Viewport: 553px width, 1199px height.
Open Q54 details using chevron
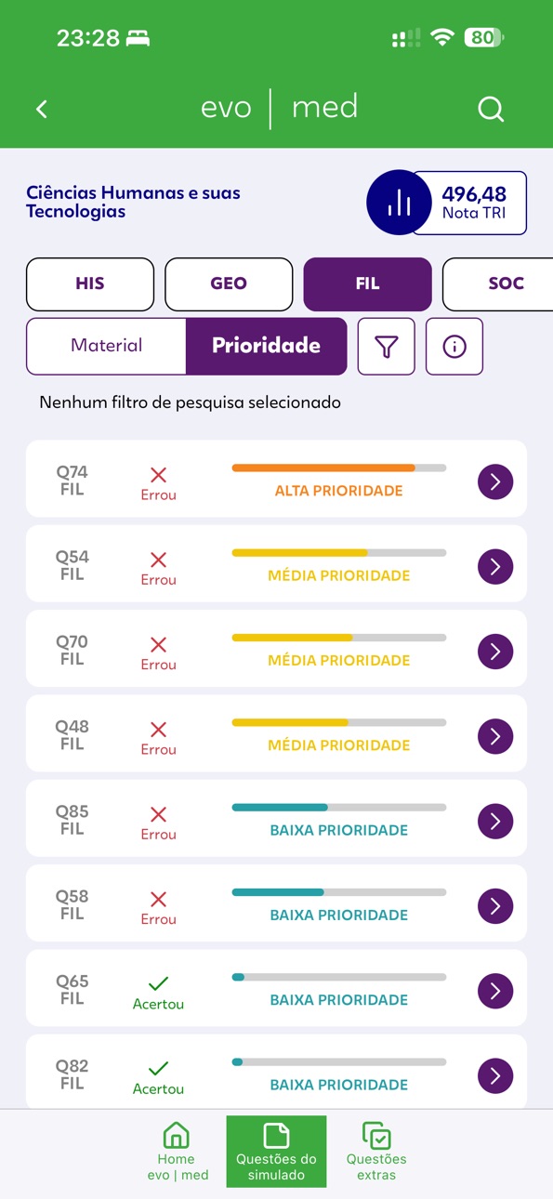pyautogui.click(x=495, y=566)
